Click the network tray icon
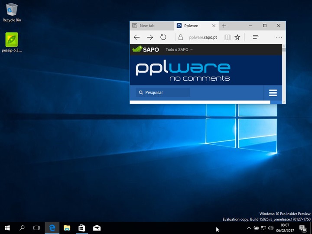The image size is (312, 234). click(x=263, y=228)
